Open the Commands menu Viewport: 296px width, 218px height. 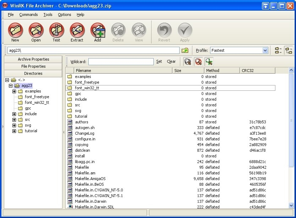[x=28, y=15]
